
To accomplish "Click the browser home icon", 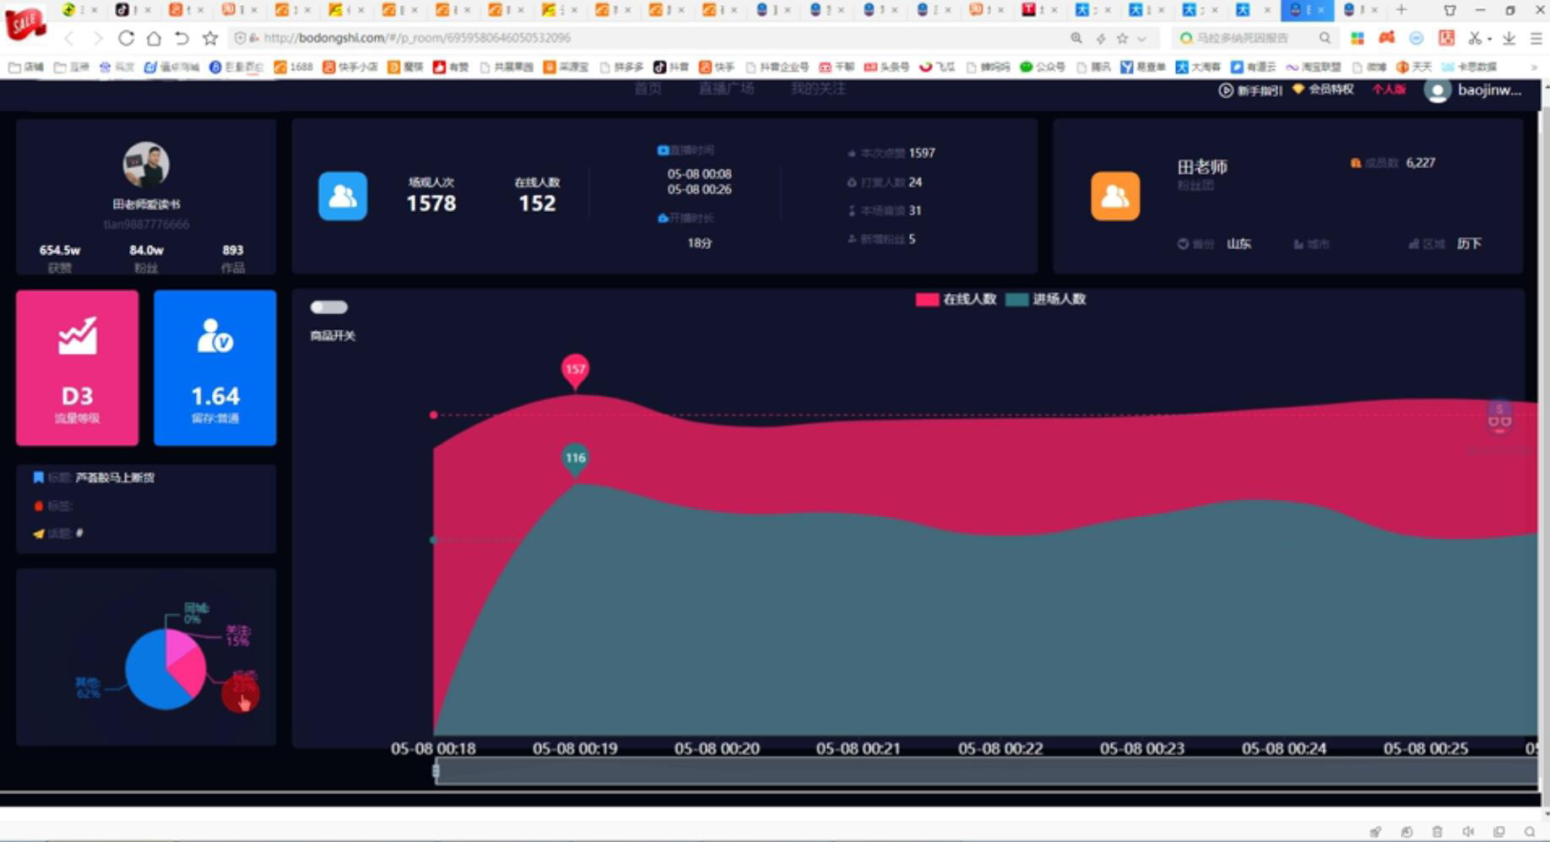I will [x=154, y=38].
